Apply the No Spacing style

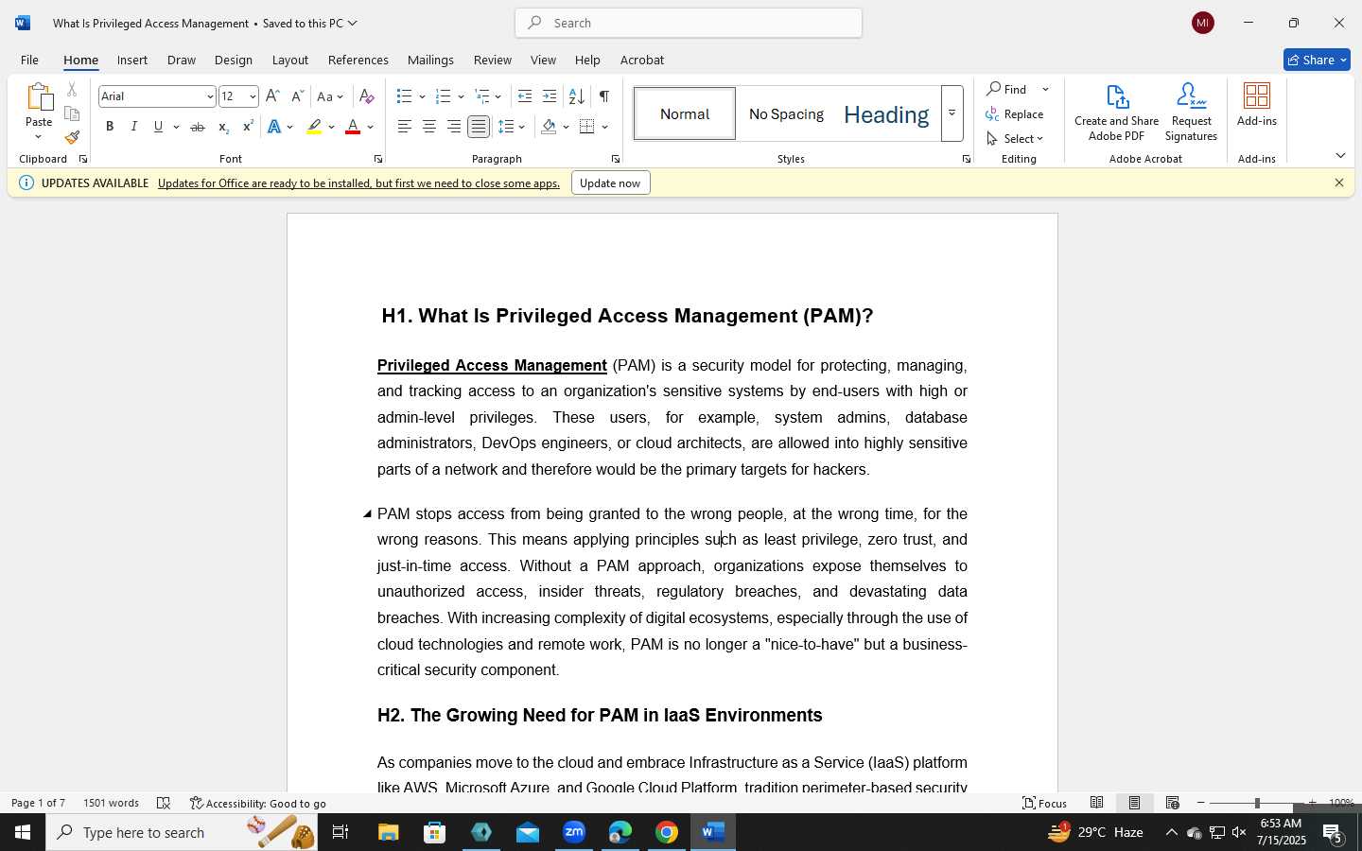coord(786,113)
